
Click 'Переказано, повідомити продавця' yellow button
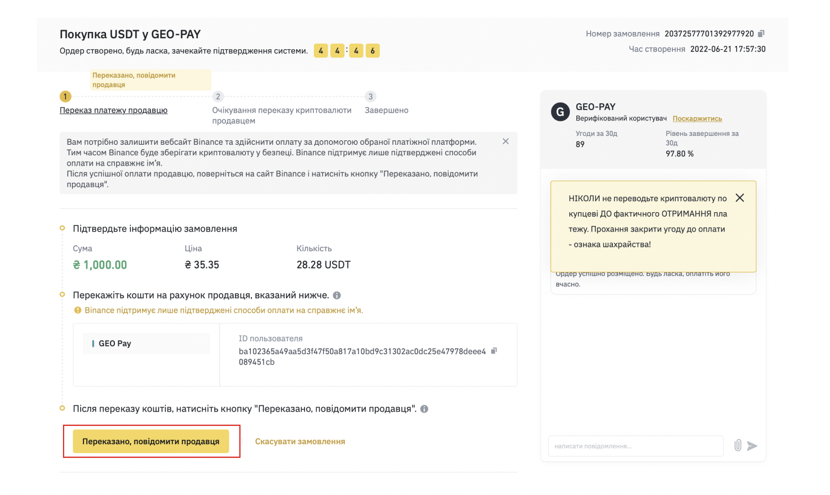pos(151,441)
